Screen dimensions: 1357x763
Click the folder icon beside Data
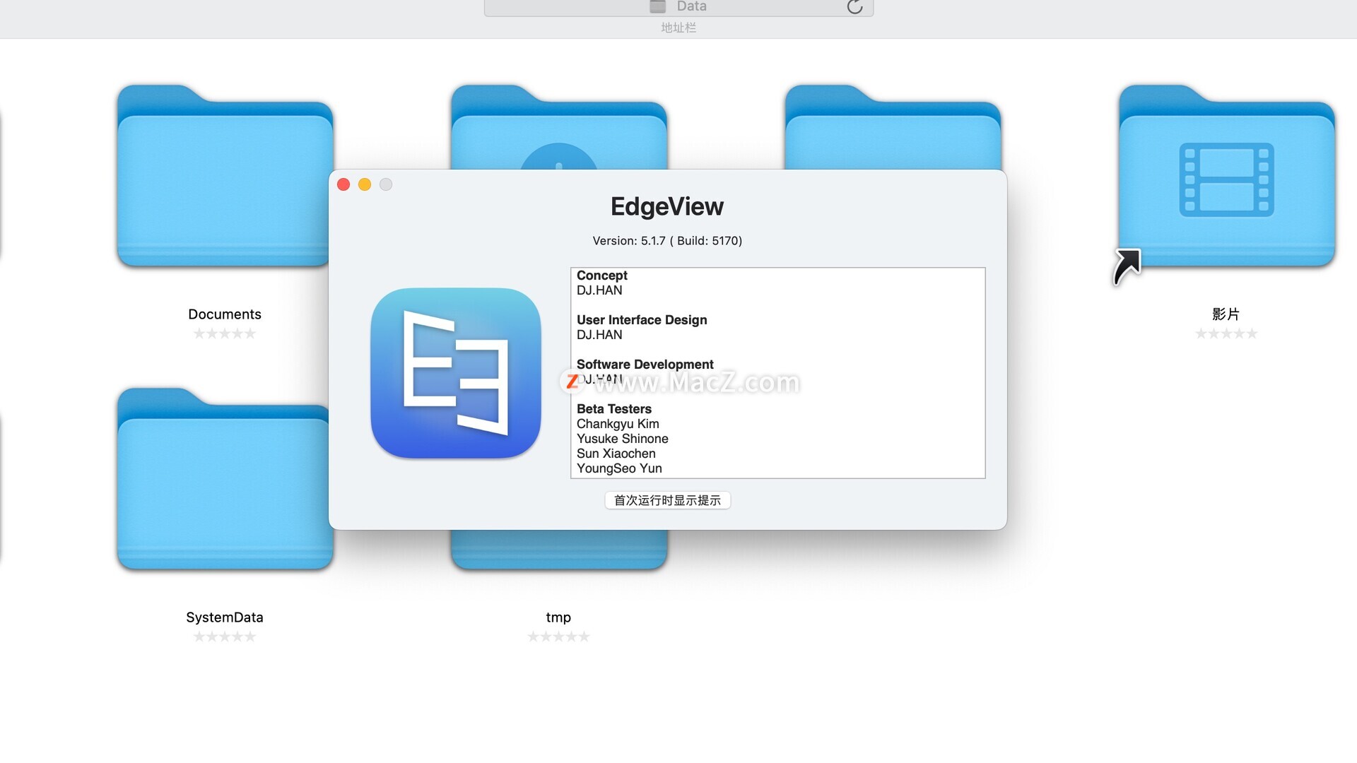coord(658,6)
